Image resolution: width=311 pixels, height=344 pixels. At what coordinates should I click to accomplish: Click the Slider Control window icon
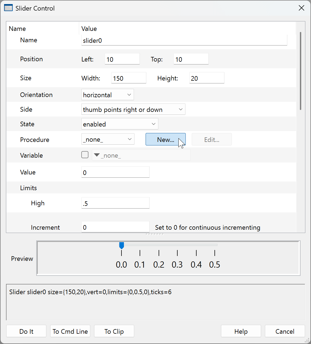[8, 8]
